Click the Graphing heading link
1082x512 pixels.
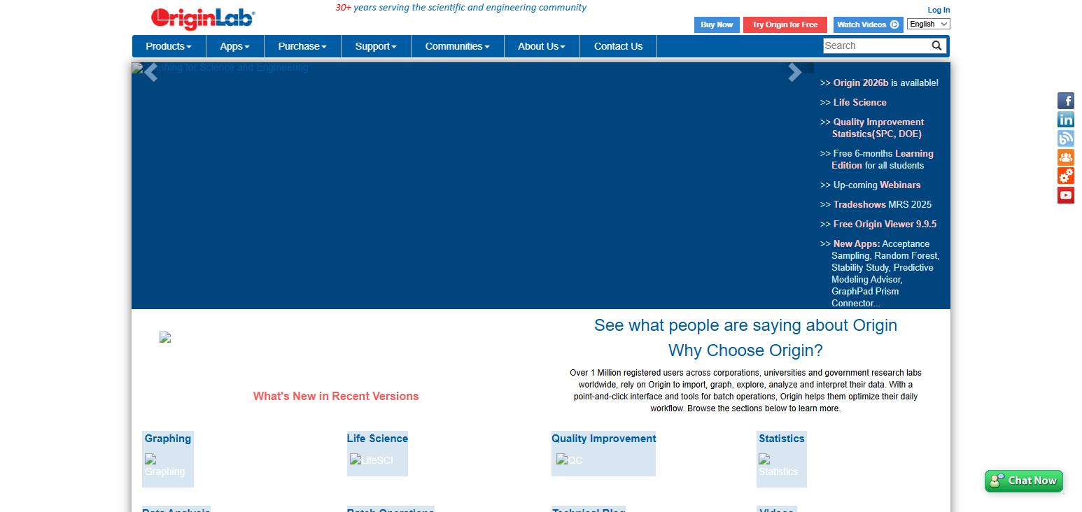click(168, 439)
